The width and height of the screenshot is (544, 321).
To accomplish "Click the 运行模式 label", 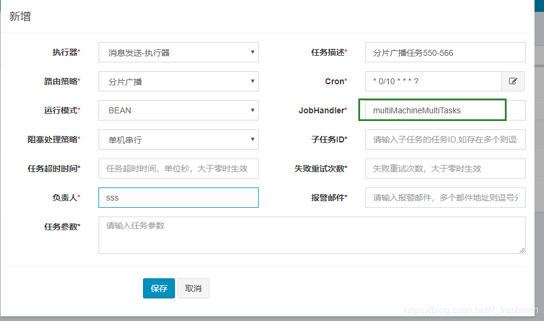I will click(x=62, y=110).
